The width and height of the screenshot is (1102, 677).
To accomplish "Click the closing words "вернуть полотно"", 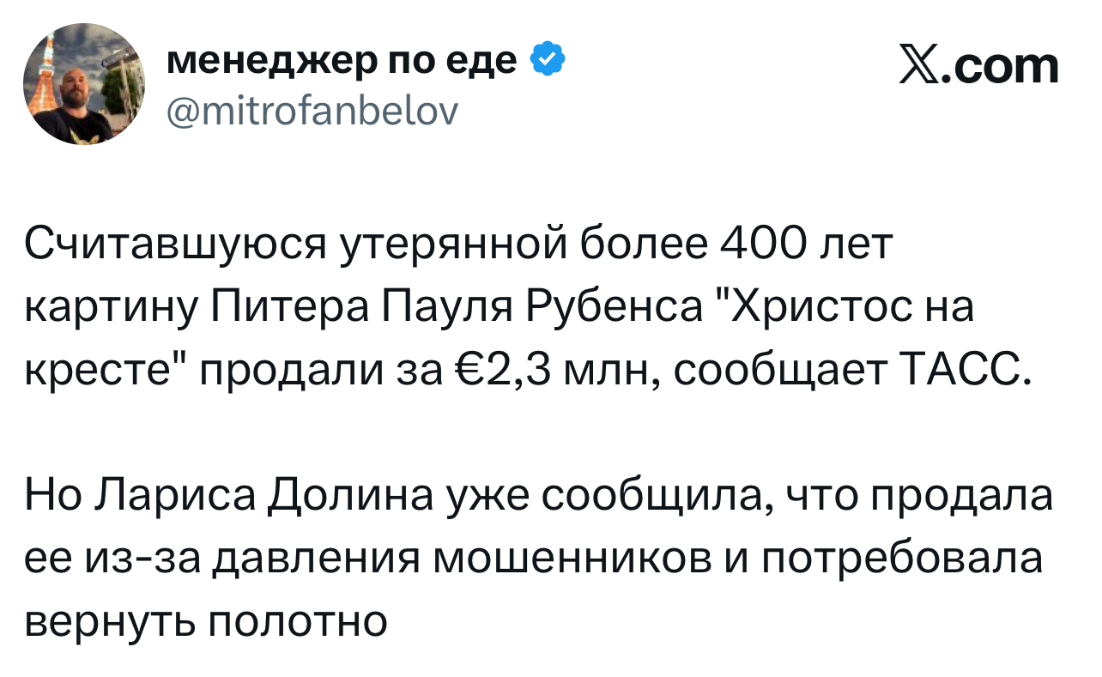I will click(x=206, y=621).
